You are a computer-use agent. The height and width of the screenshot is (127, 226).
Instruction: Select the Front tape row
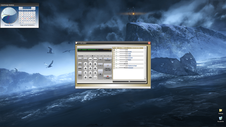128,52
